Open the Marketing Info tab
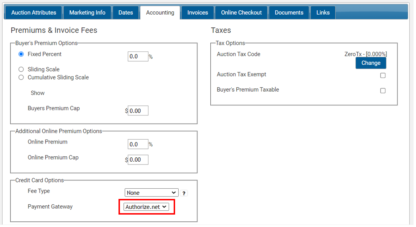416x227 pixels. (x=87, y=13)
